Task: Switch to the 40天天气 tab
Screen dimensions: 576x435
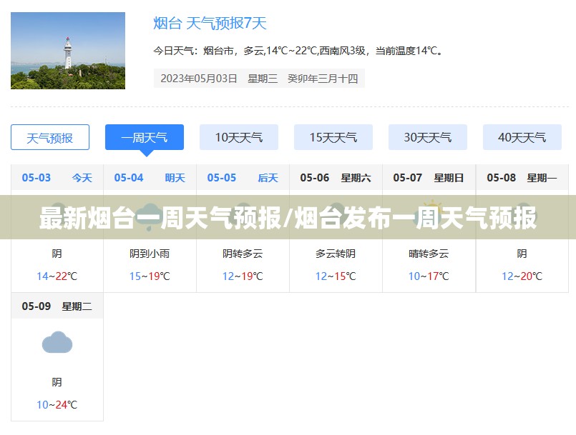Action: tap(522, 137)
